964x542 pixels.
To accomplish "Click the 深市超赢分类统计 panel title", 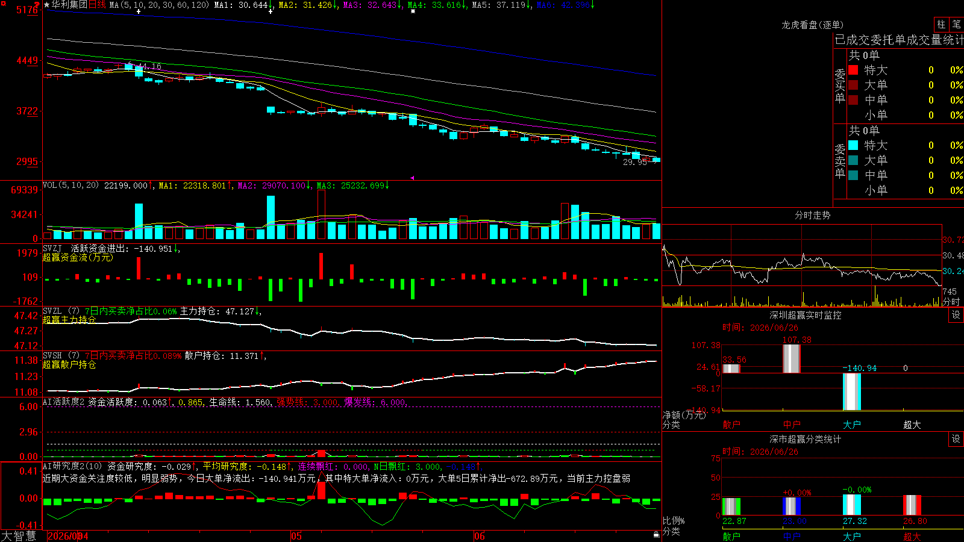I will 806,439.
